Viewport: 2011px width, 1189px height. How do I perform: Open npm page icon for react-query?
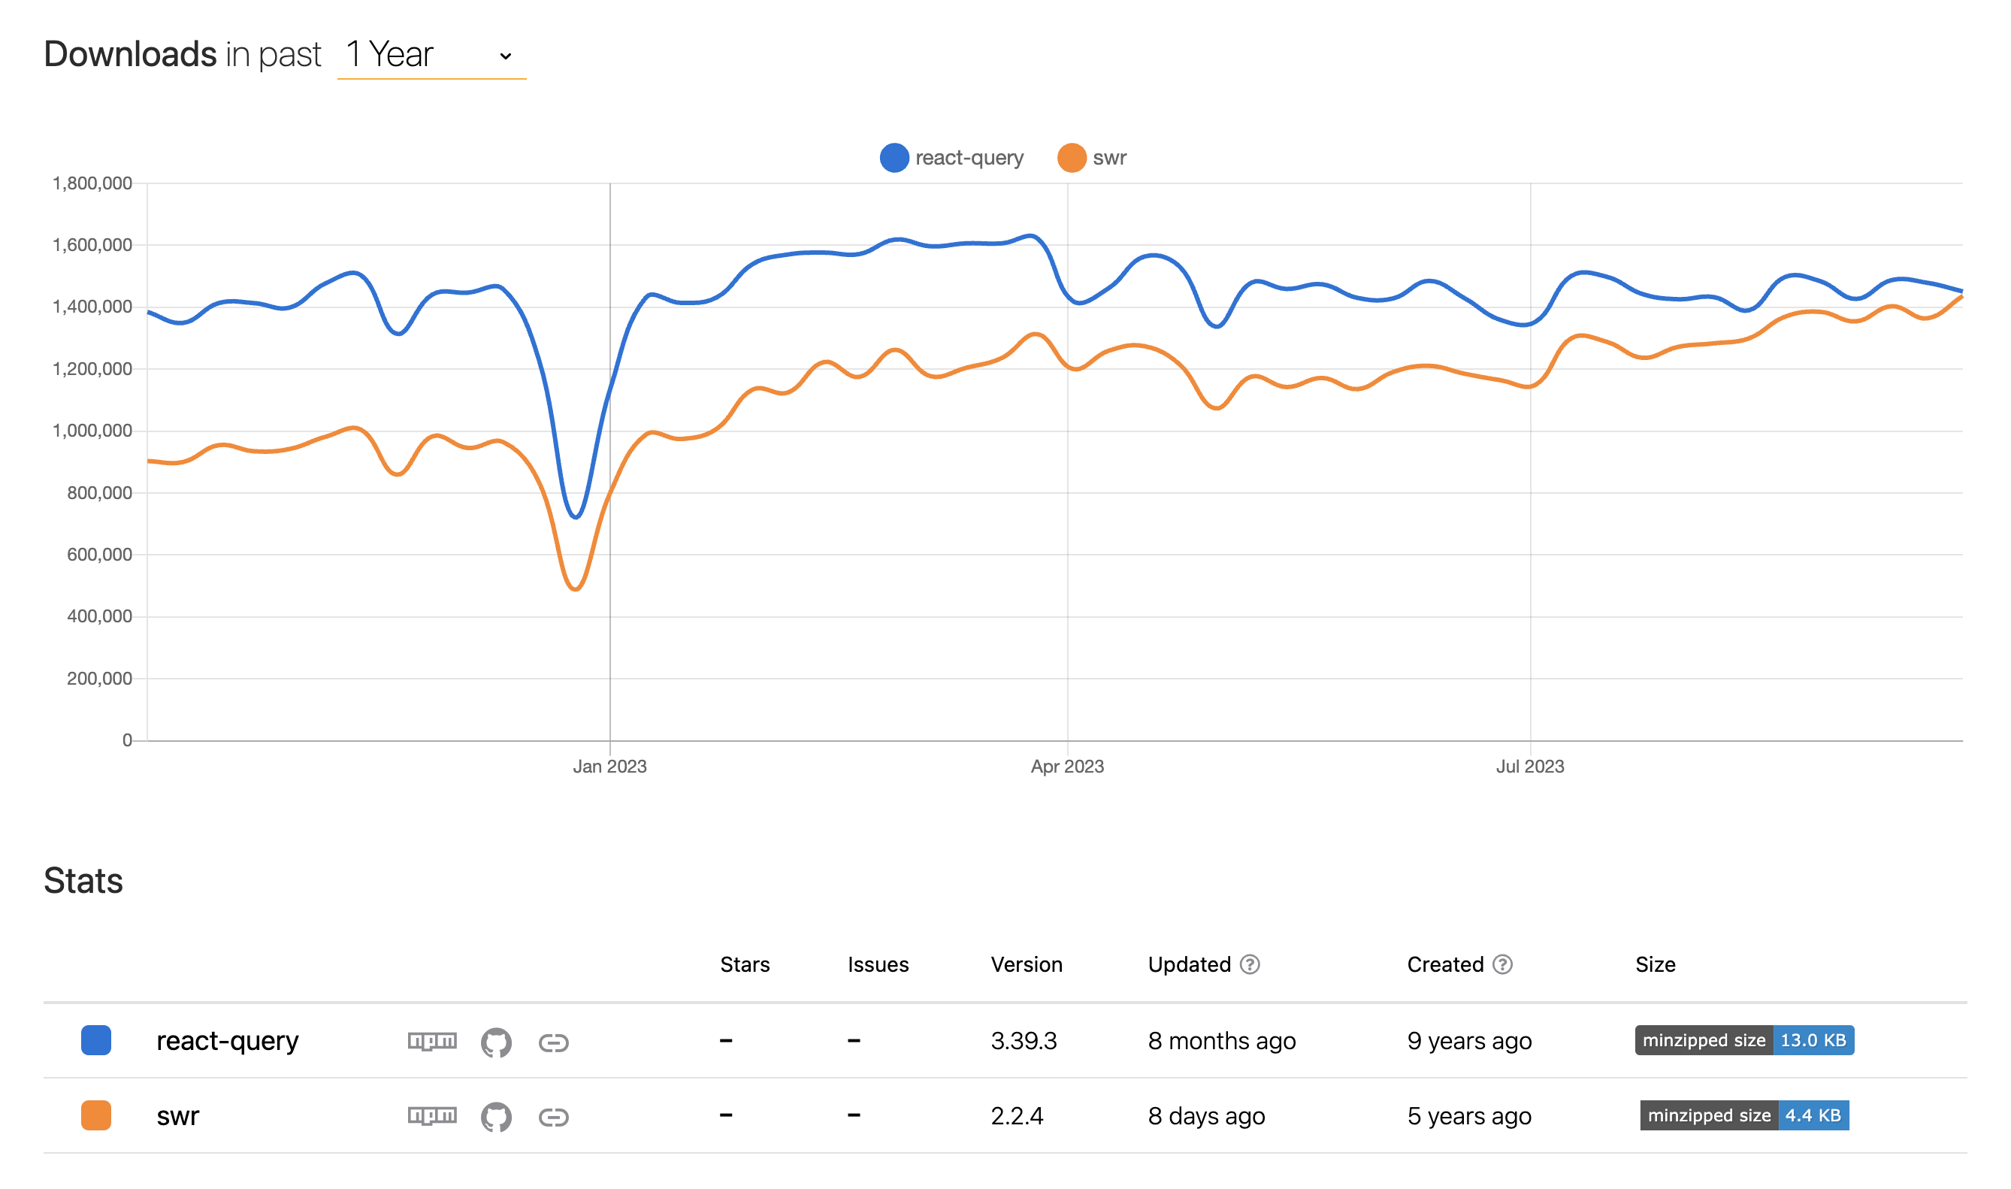431,1041
